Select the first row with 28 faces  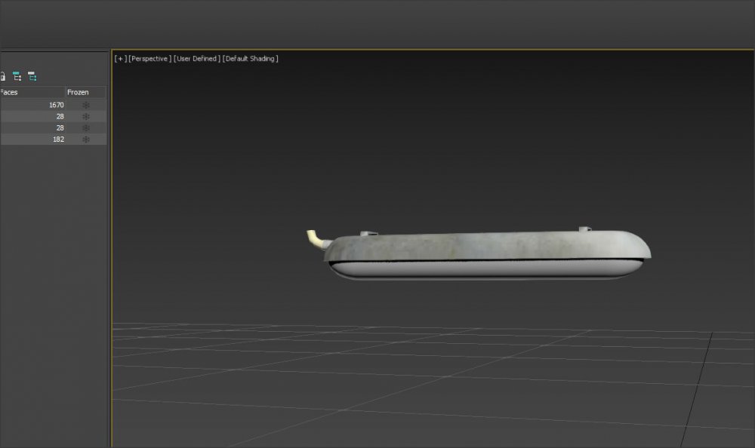pos(32,117)
